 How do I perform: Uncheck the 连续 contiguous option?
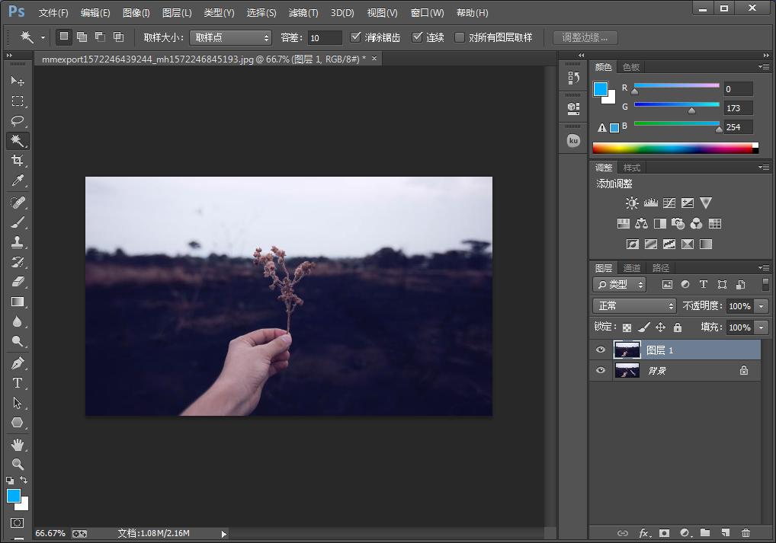tap(417, 37)
